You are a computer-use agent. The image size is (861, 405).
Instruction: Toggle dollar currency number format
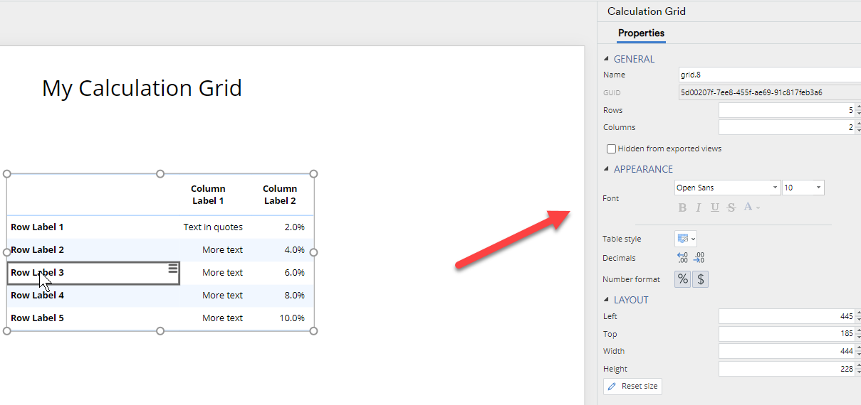point(701,279)
